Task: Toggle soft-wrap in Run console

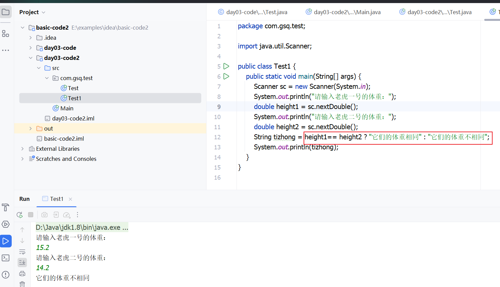Action: [x=22, y=252]
